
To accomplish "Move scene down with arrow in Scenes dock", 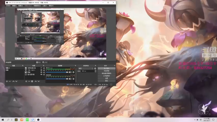I will (x=16, y=81).
